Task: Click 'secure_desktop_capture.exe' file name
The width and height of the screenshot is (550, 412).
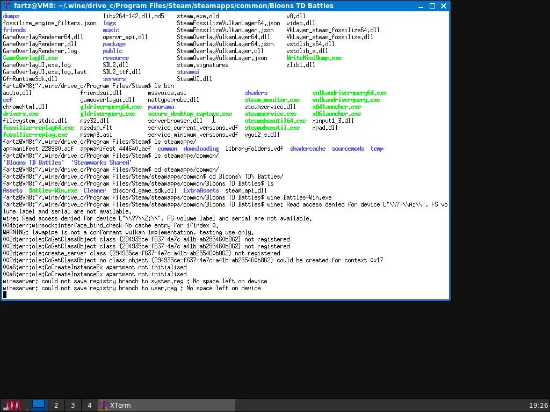Action: coord(190,114)
